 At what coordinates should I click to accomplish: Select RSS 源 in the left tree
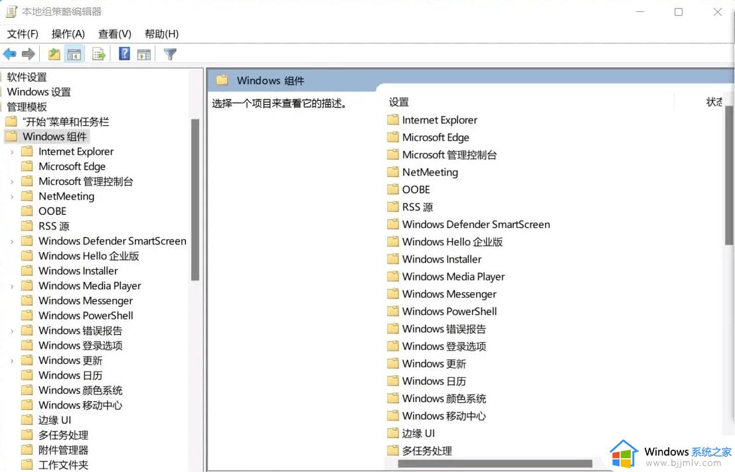coord(54,227)
